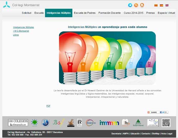Open the Ubicación footer link
Viewport: 178px width, 138px height.
pyautogui.click(x=135, y=133)
